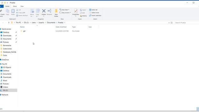Open Downloads under This PC
Screen dimensions: 199x112
click(7, 77)
